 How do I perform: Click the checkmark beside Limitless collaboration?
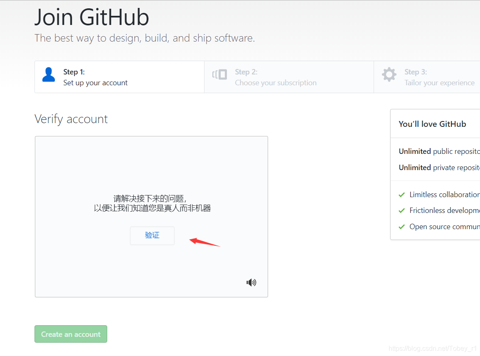click(x=401, y=195)
